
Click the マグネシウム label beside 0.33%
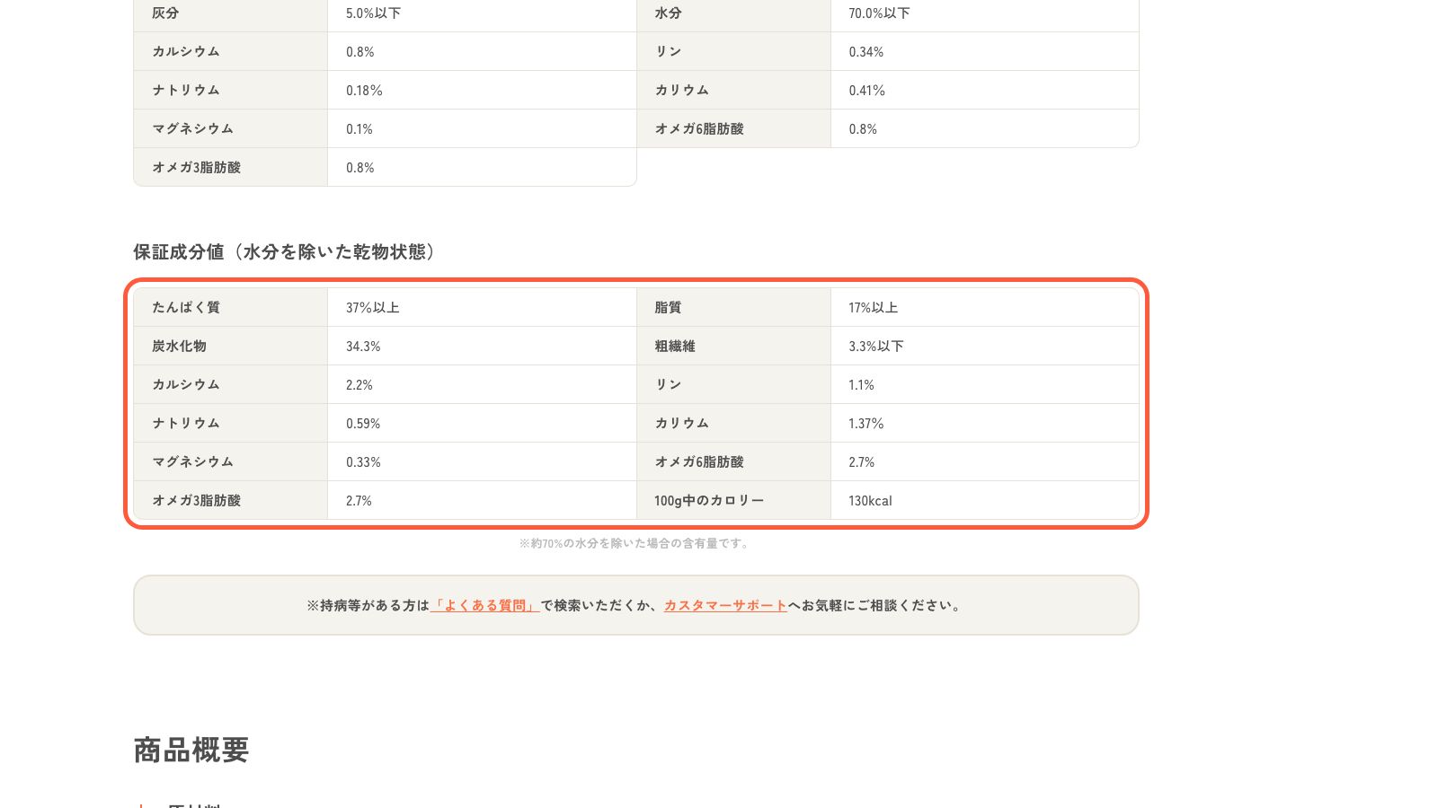point(192,462)
